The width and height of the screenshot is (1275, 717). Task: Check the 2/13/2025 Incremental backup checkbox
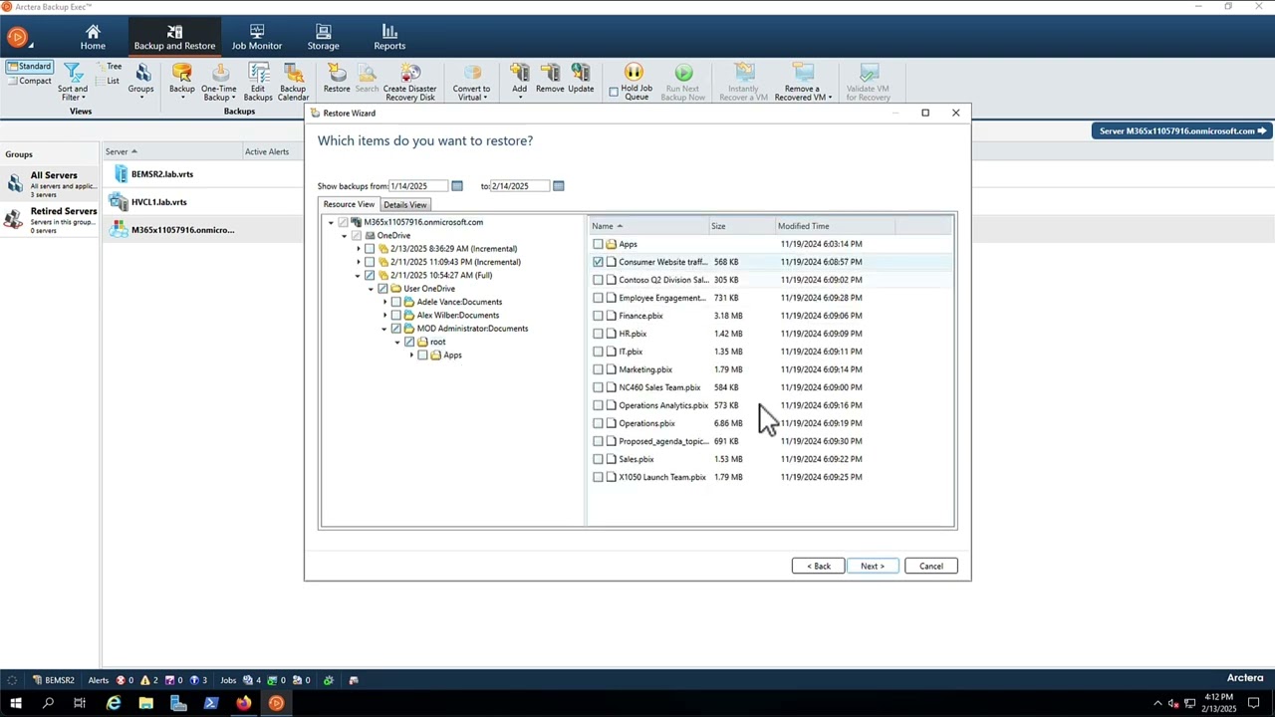coord(370,249)
